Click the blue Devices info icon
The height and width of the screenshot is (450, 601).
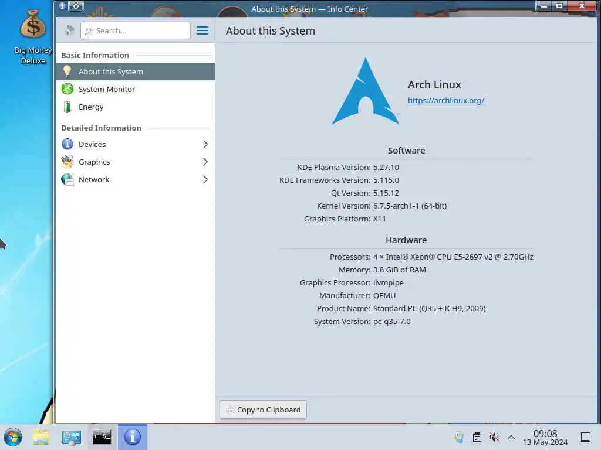point(67,144)
